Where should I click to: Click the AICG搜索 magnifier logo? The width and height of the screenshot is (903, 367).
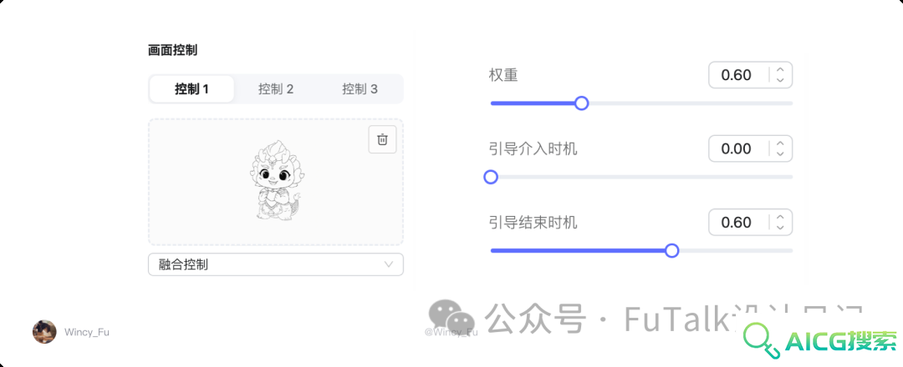(x=759, y=340)
